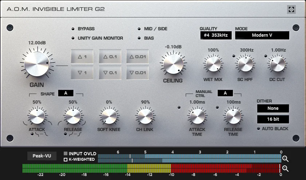This screenshot has height=180, width=306.
Task: Open the QUALITY dropdown #4 353kHz
Action: tap(216, 35)
